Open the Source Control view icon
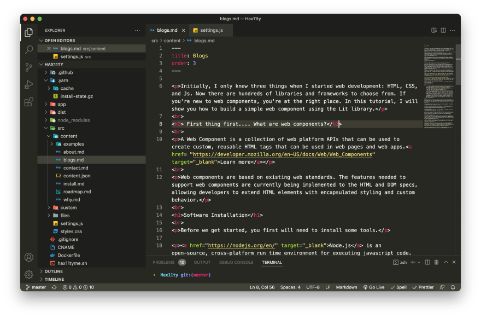This screenshot has height=318, width=481. pyautogui.click(x=29, y=67)
